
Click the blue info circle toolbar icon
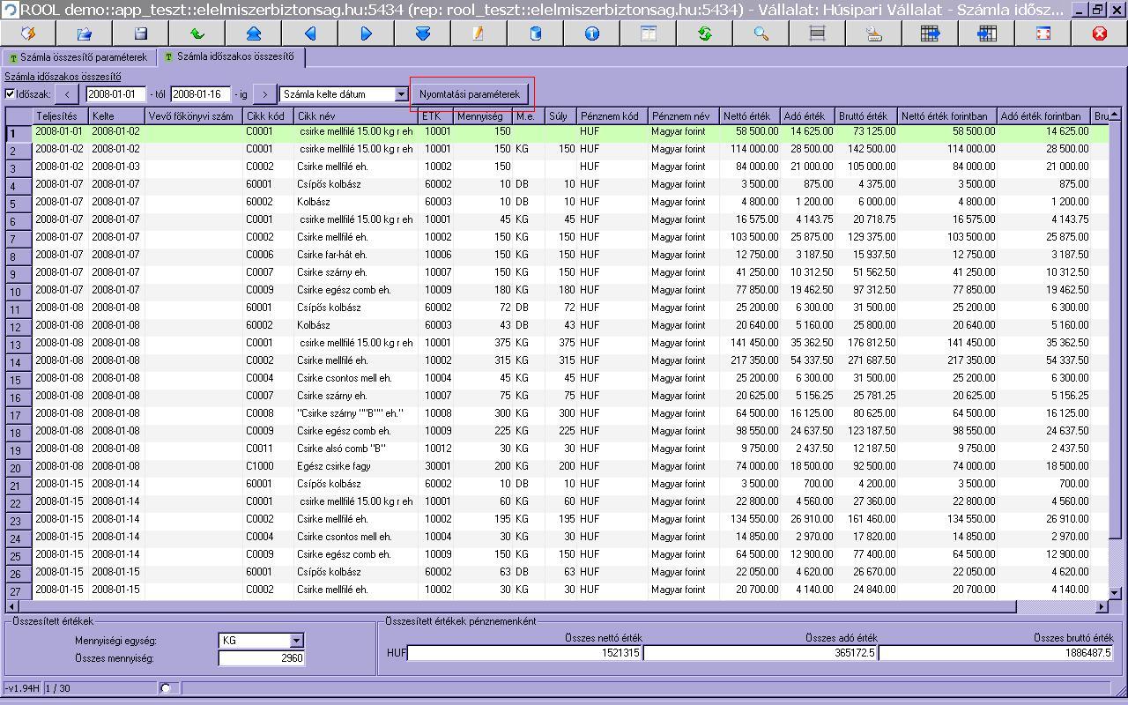(592, 33)
